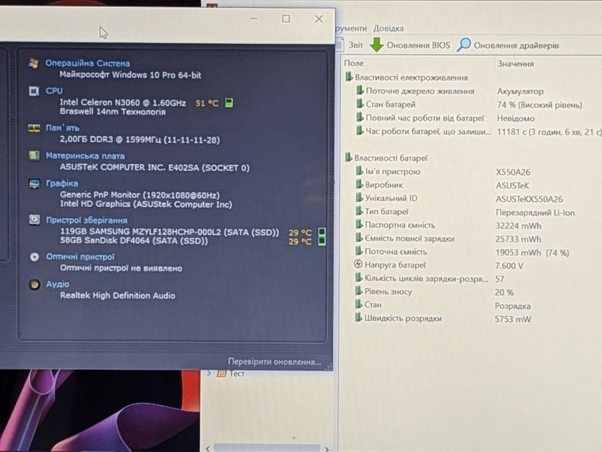Click the temperature indicator for the Samsung SSD
Image resolution: width=602 pixels, height=452 pixels.
point(322,232)
